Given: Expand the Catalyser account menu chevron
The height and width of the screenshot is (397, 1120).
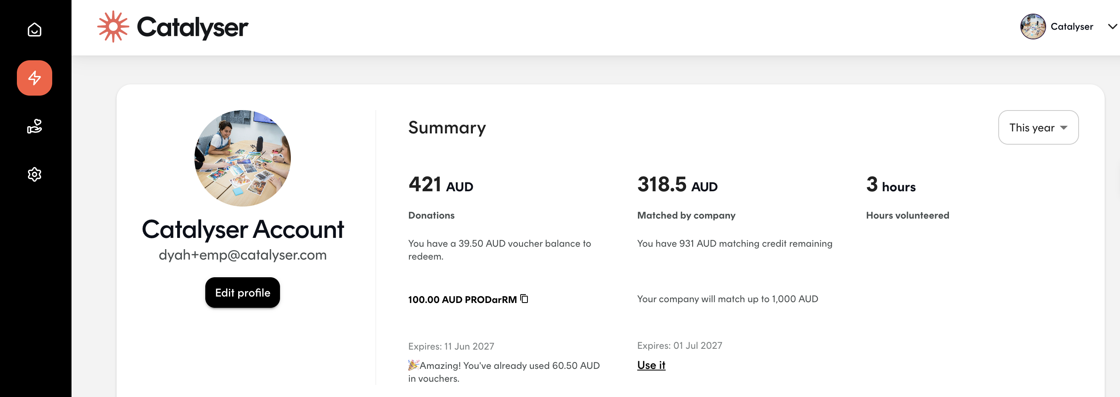Looking at the screenshot, I should 1112,27.
